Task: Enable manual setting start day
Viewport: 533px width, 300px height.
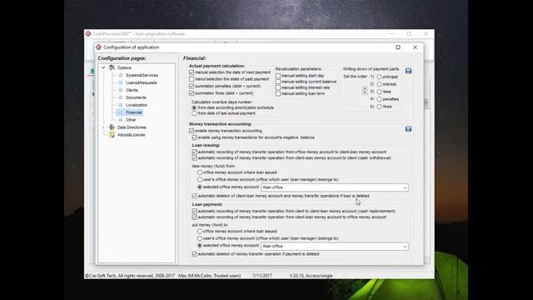Action: click(278, 76)
